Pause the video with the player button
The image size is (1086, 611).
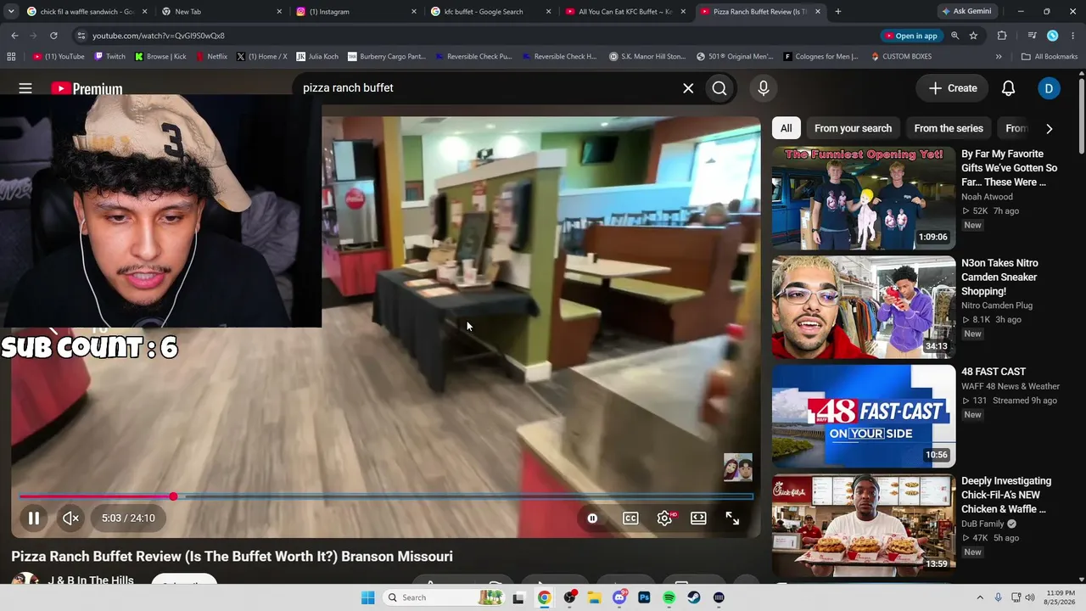pyautogui.click(x=34, y=518)
